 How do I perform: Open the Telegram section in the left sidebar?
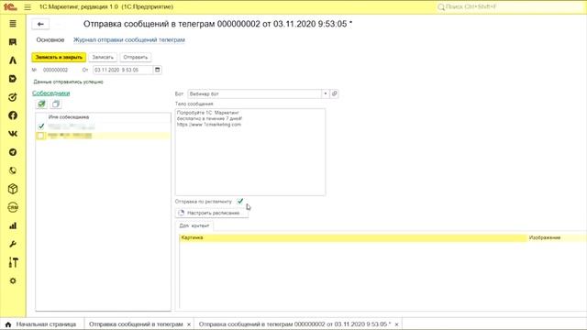click(x=13, y=152)
